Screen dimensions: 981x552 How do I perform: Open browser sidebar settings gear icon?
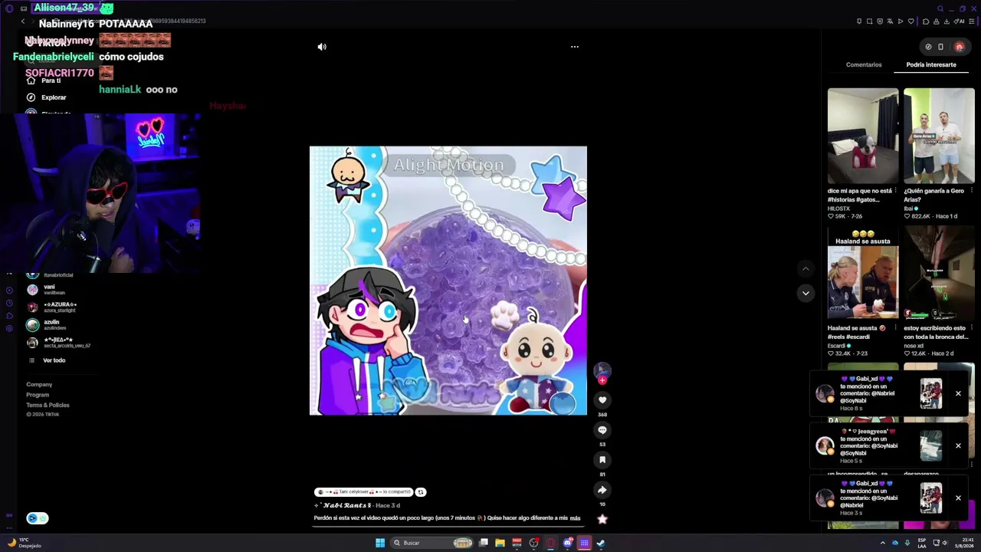click(x=9, y=329)
